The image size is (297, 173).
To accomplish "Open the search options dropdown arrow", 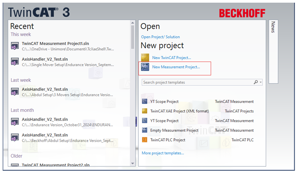I will (x=261, y=82).
